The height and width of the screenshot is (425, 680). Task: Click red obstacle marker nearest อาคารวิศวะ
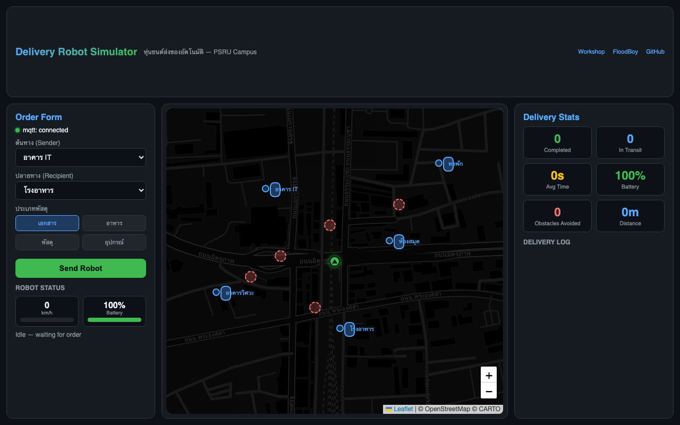coord(251,276)
